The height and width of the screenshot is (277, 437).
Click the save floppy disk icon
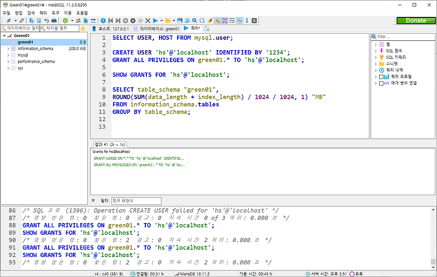[x=180, y=20]
